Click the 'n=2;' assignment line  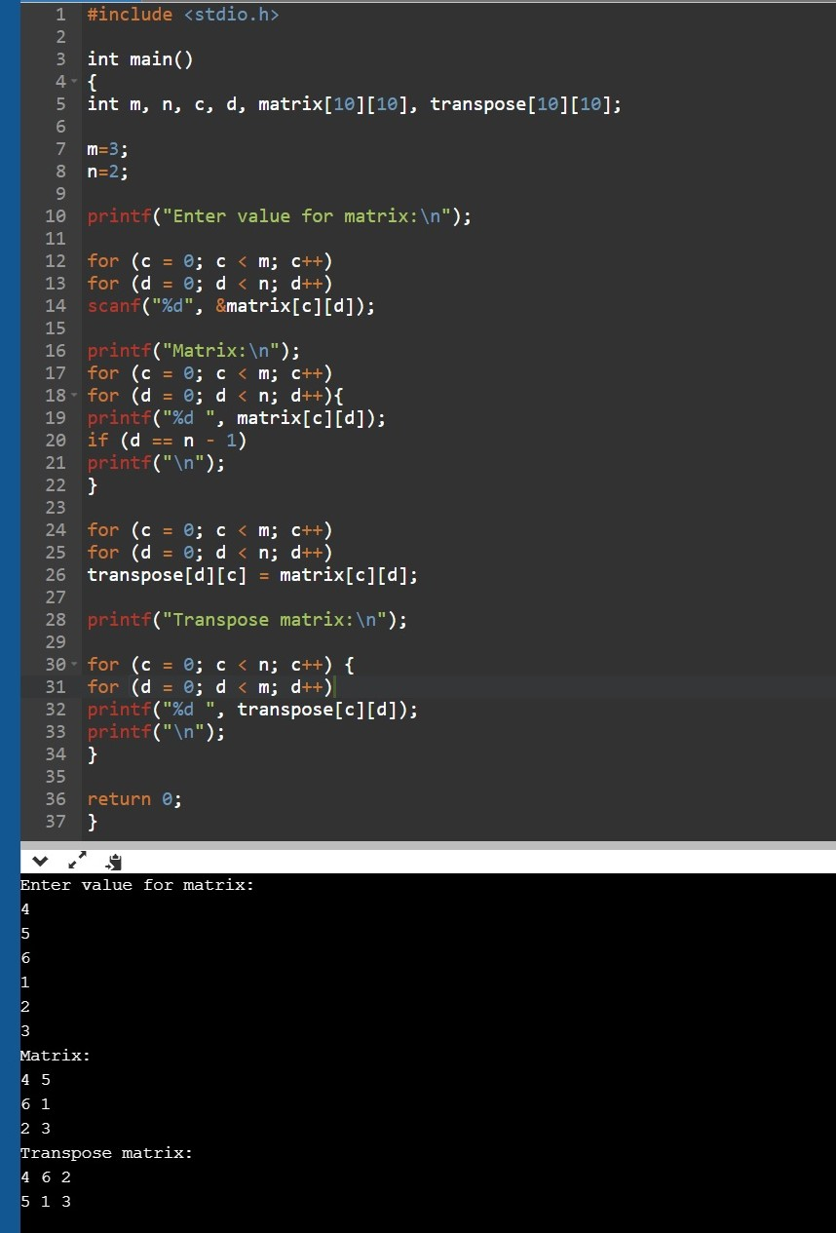(x=108, y=172)
